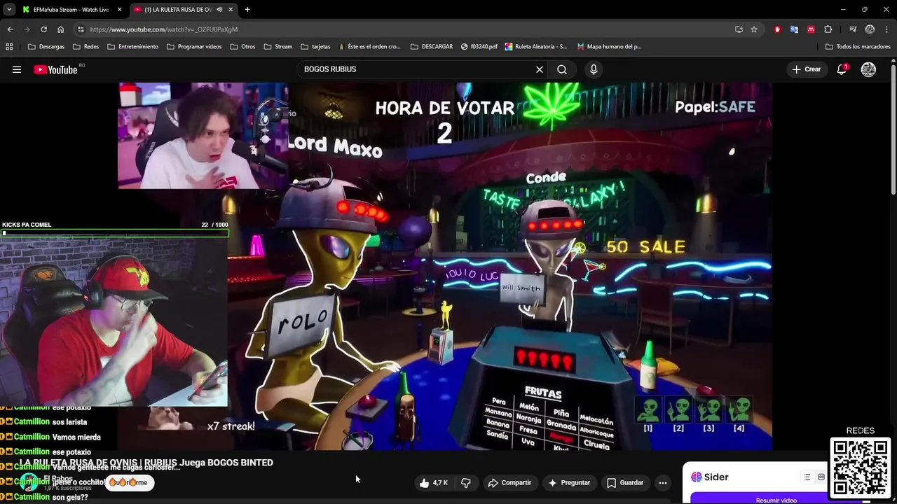Open the Chrome three-dot menu
The image size is (897, 504).
click(886, 29)
